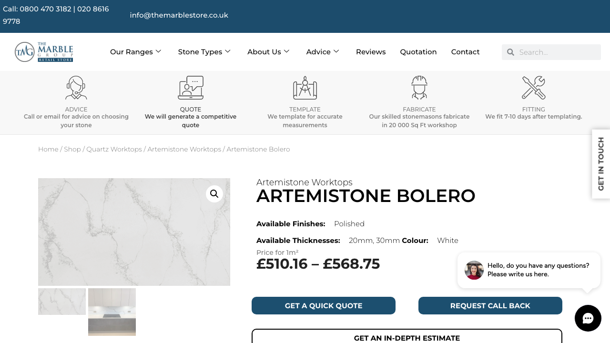610x343 pixels.
Task: Open the Quartz Worktops breadcrumb link
Action: [114, 149]
